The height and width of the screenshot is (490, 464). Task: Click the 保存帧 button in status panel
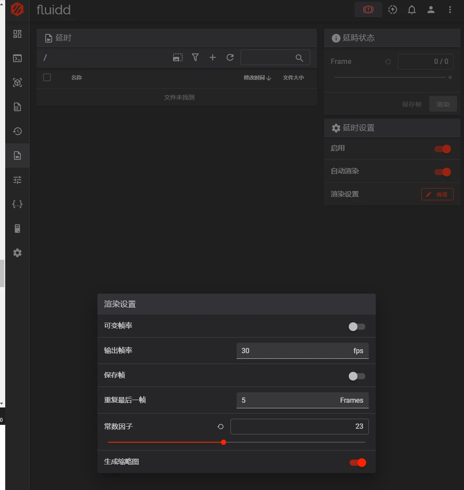tap(412, 104)
